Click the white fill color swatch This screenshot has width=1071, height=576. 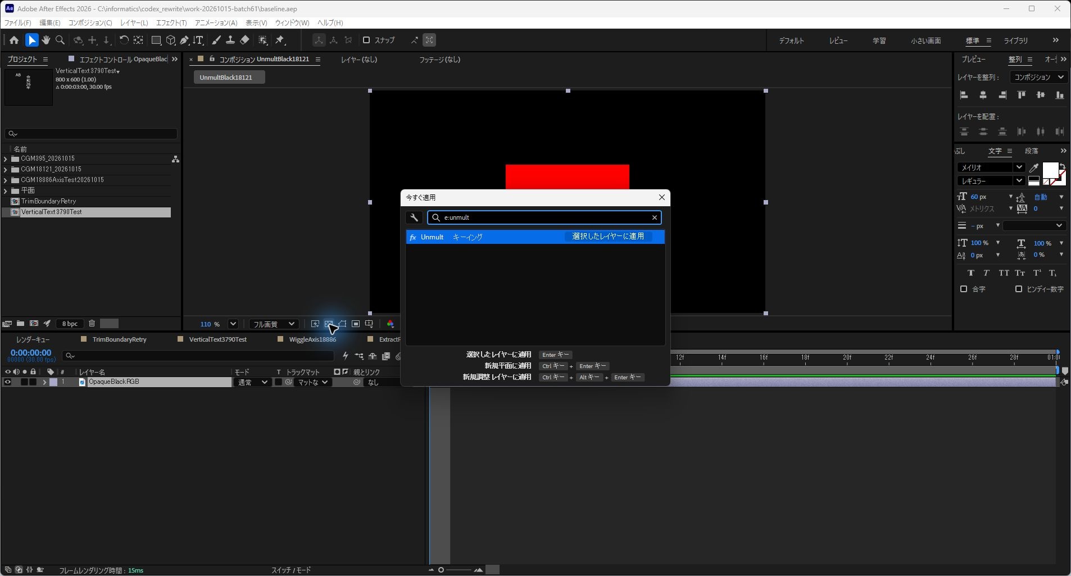(1049, 170)
